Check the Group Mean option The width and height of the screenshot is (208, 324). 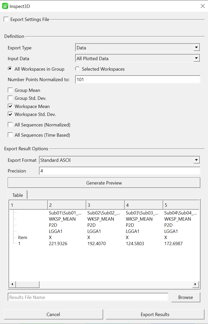tap(10, 90)
